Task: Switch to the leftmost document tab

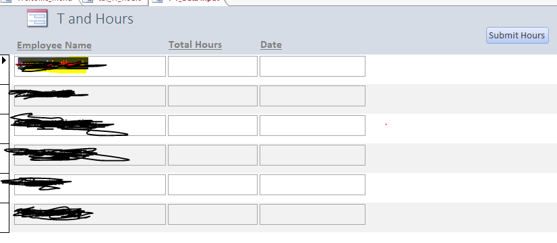Action: click(x=40, y=1)
